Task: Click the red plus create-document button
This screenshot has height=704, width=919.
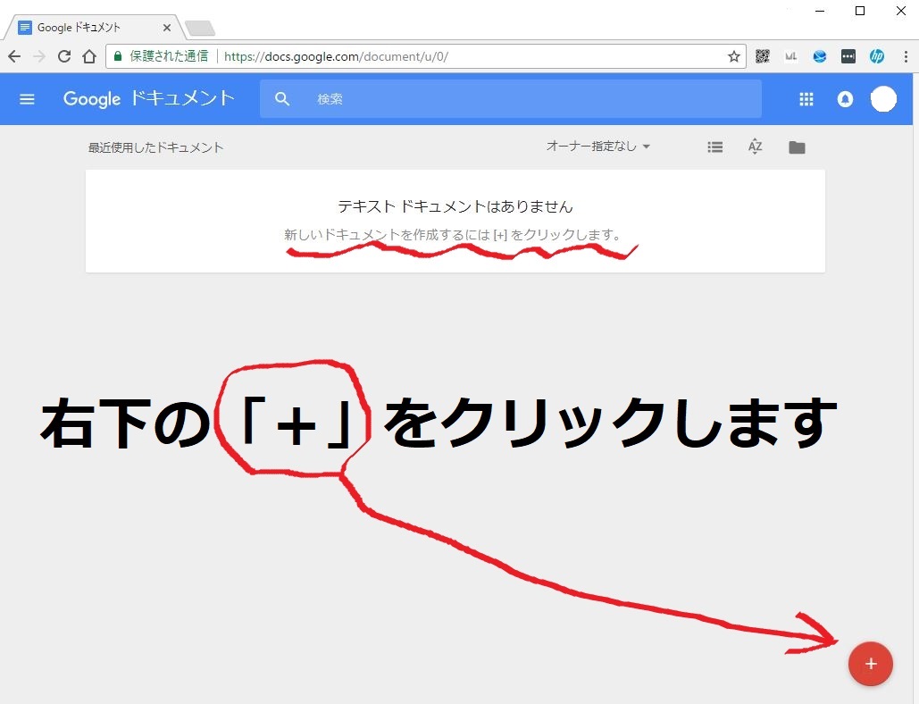Action: pos(871,664)
